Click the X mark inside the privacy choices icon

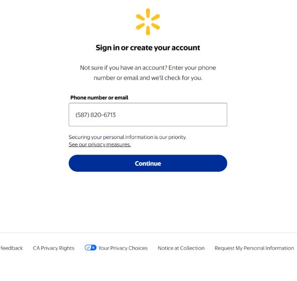[x=94, y=248]
